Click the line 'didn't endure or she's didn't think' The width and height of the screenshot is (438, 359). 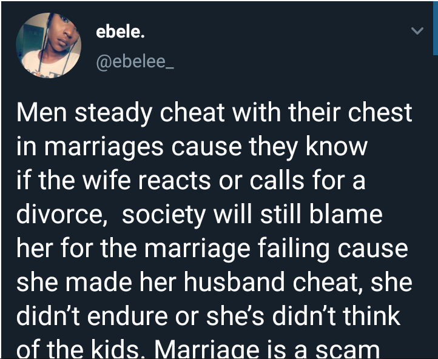(209, 317)
